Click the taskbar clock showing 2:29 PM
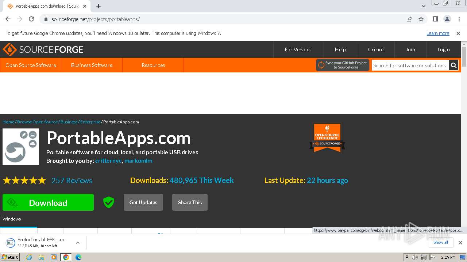 [448, 257]
